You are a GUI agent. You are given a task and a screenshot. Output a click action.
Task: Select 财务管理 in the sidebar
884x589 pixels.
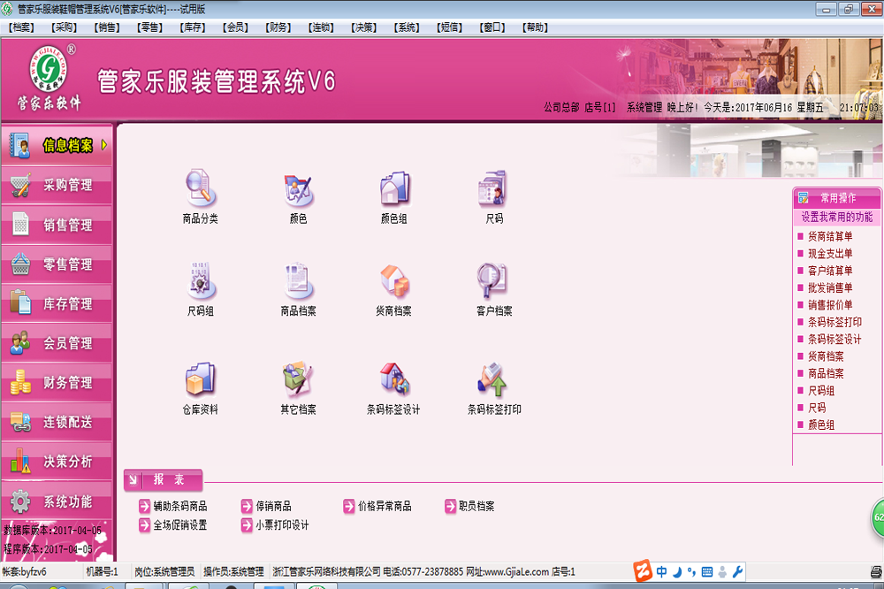(57, 383)
